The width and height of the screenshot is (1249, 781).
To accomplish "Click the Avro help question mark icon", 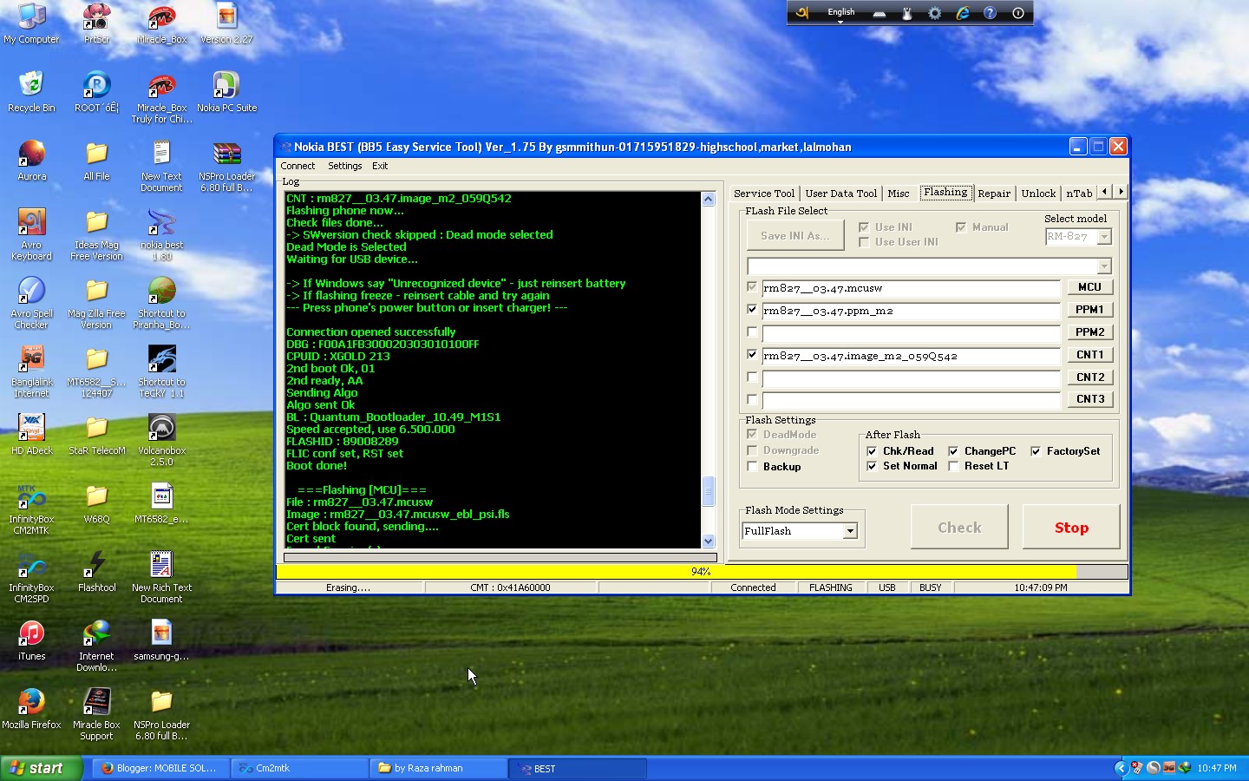I will click(990, 13).
